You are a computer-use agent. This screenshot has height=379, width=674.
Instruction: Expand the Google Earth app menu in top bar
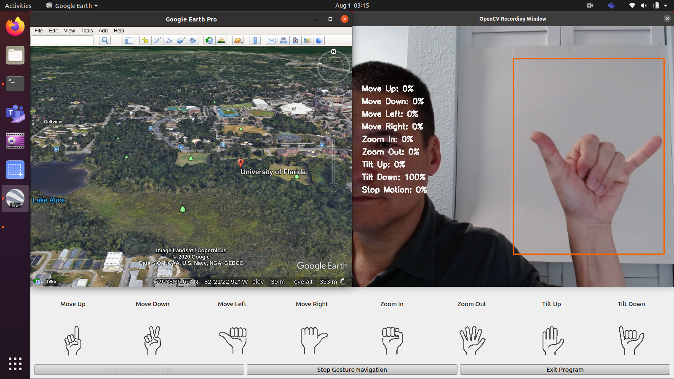point(72,5)
